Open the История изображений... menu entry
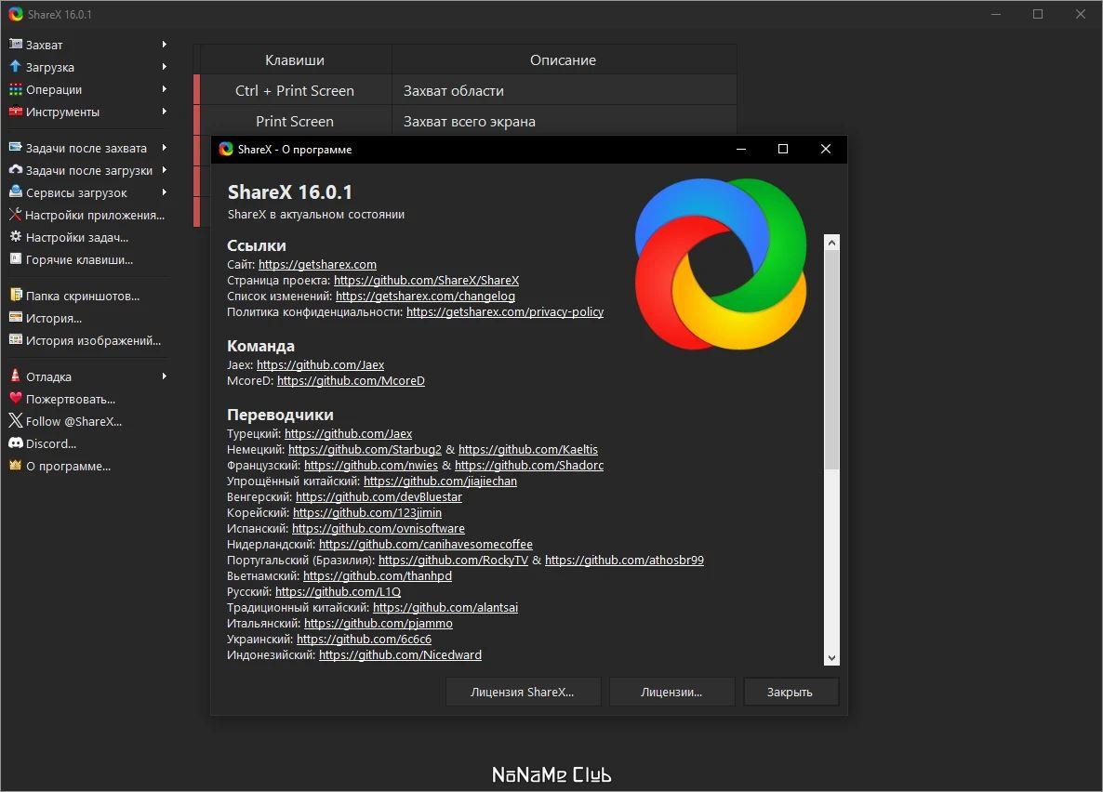This screenshot has width=1103, height=792. pos(87,340)
